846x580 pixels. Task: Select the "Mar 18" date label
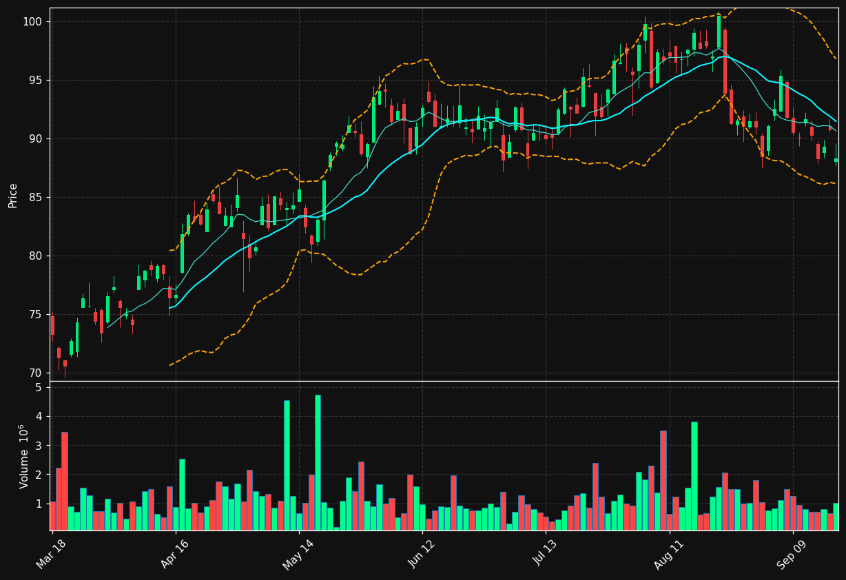point(51,554)
